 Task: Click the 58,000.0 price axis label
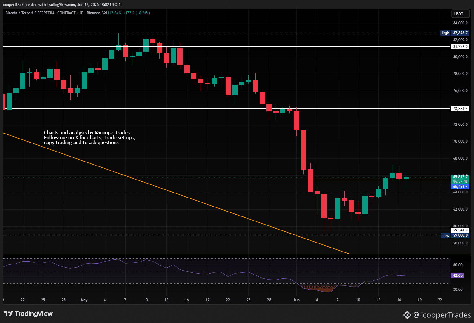(x=460, y=243)
